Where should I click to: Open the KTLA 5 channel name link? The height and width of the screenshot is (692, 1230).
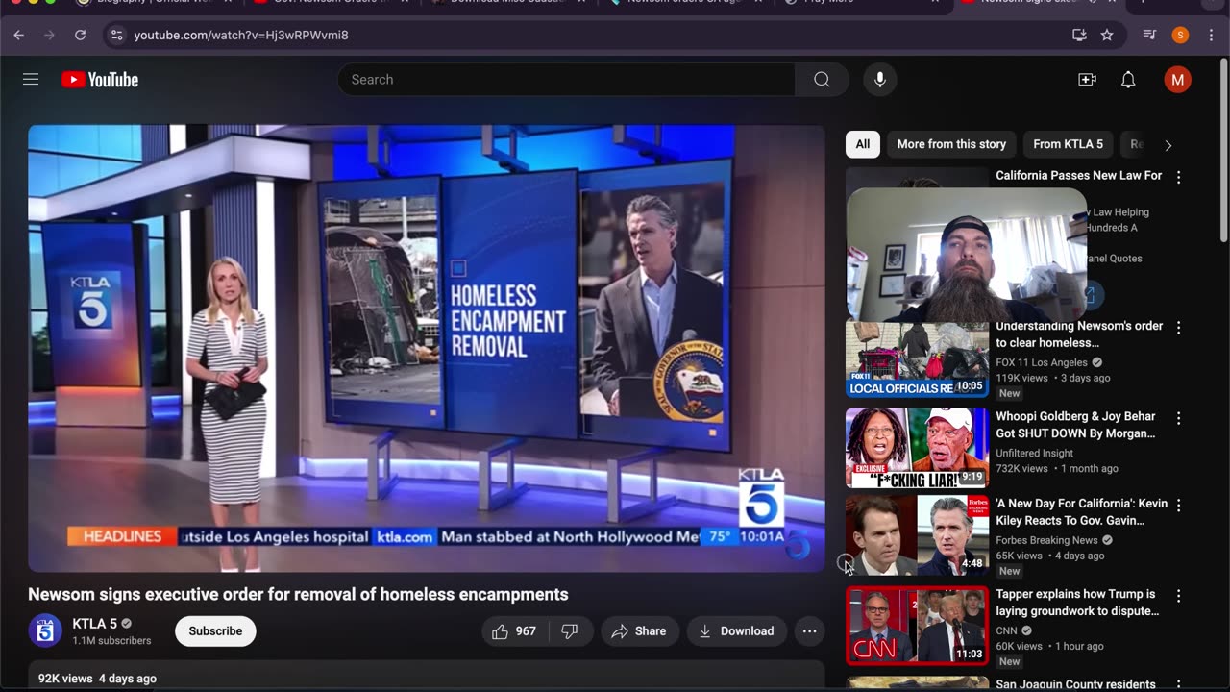coord(94,624)
